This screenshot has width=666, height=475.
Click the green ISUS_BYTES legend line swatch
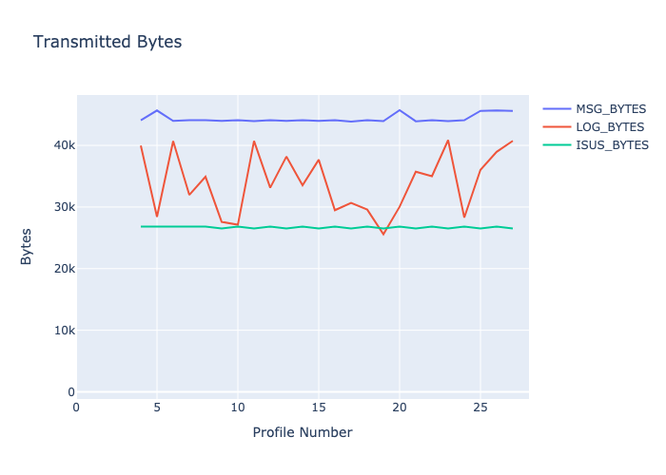click(557, 145)
